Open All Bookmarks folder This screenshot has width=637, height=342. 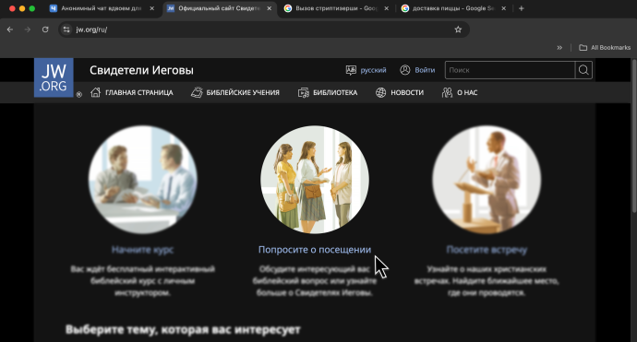(605, 47)
